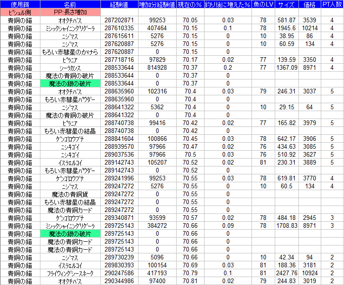This screenshot has height=285, width=344.
Task: Click the pink PP:長さ増加 cell
Action: pos(69,13)
